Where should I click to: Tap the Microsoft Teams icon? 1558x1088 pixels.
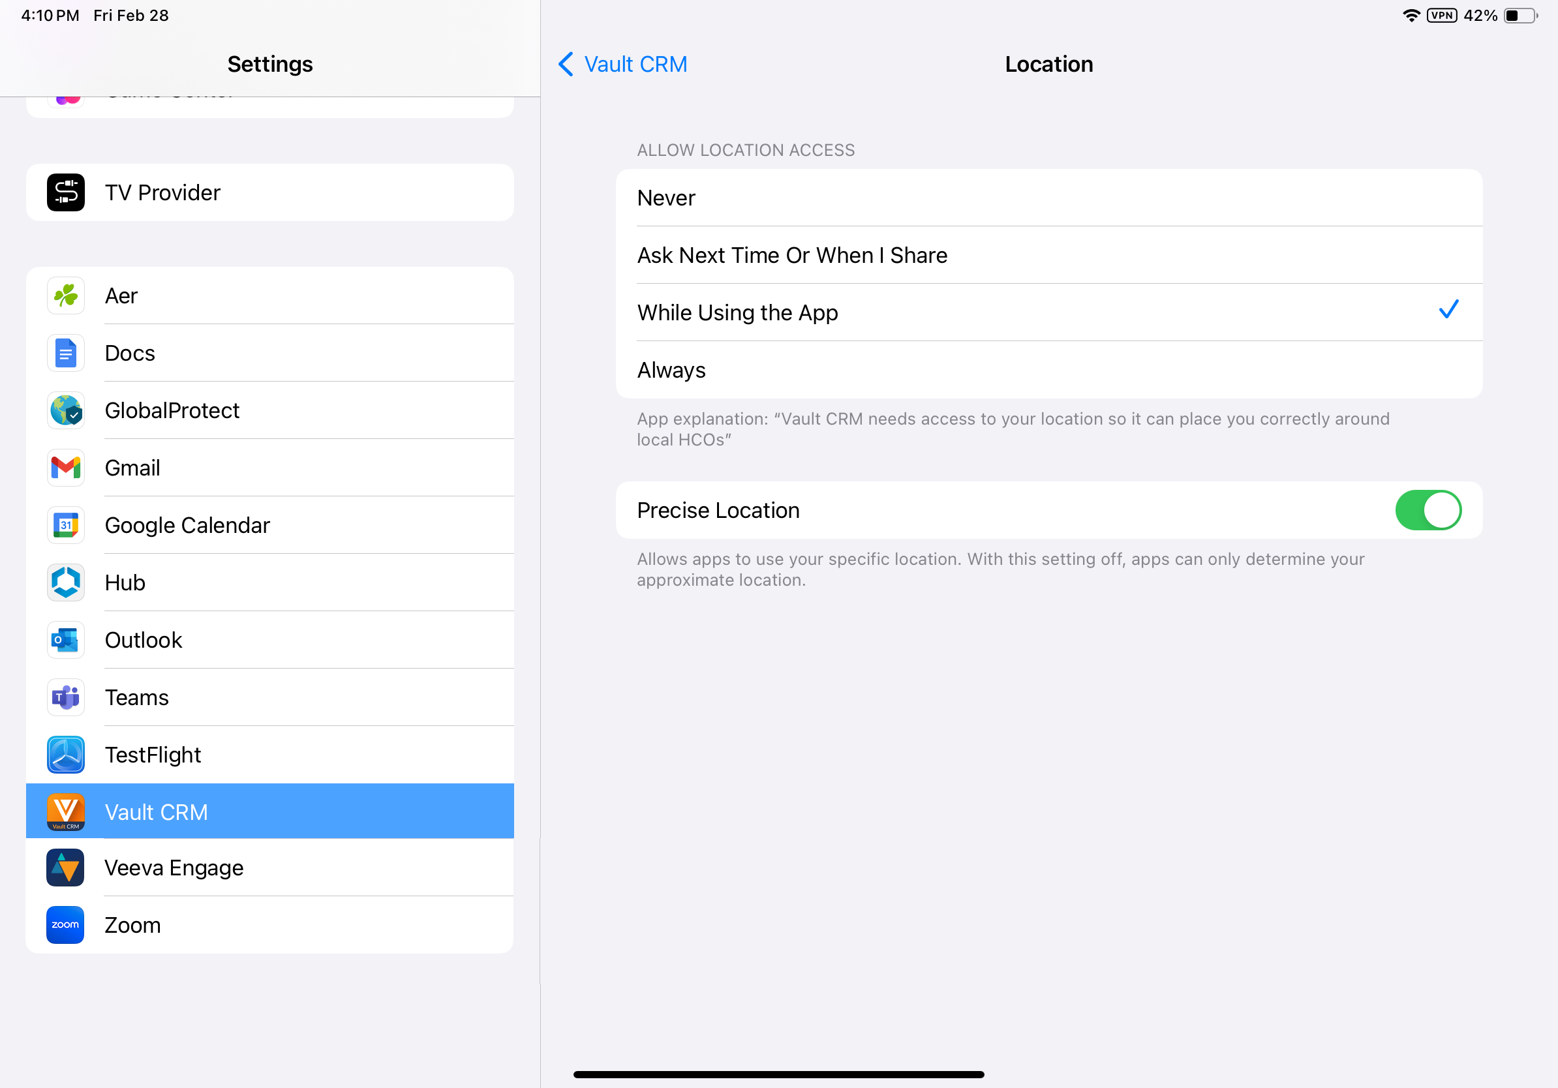[x=66, y=697]
